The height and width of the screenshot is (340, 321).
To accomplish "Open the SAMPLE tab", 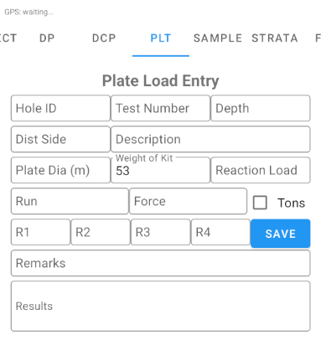I will [x=218, y=39].
